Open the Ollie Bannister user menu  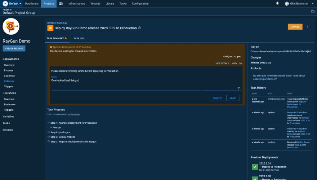299,4
